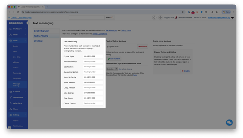Open the Calling Leads documentation link
Screen dimensions: 243x138
[x=126, y=31]
